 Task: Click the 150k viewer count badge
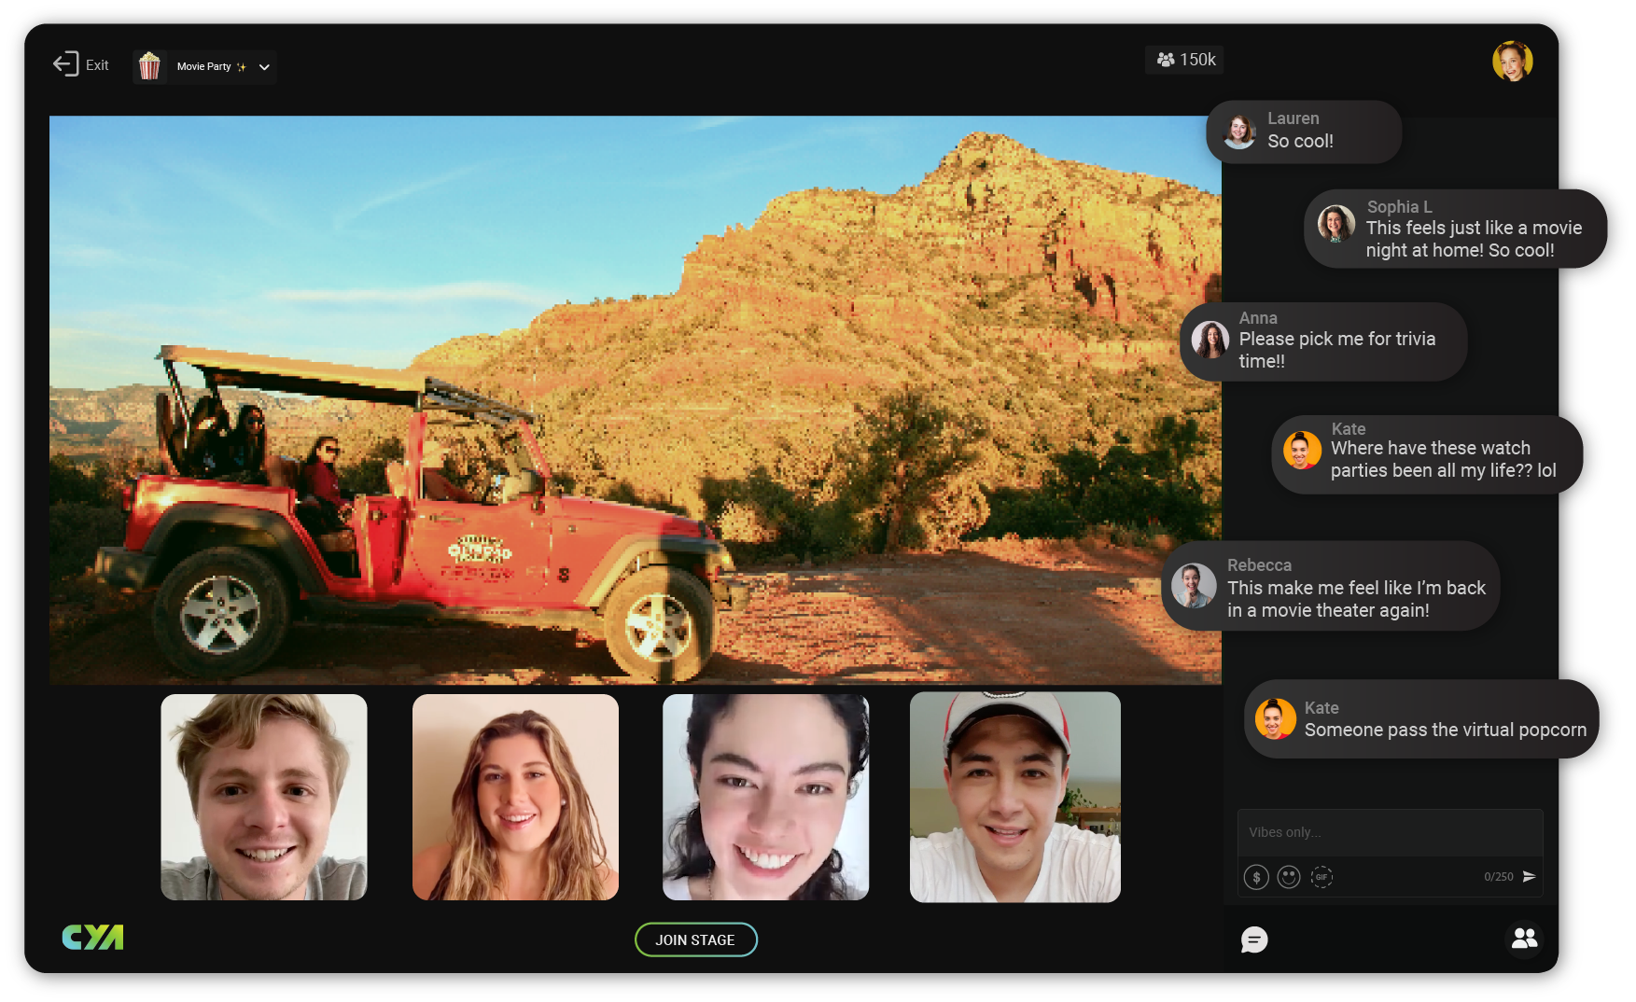tap(1185, 60)
